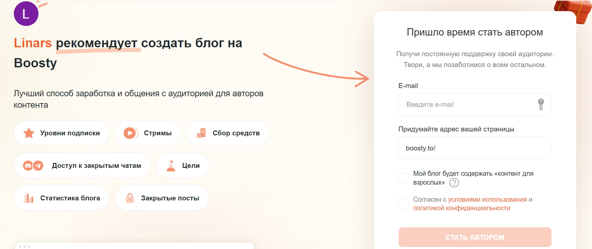Click the bar chart icon beside Статистика блога
This screenshot has height=249, width=592.
29,198
